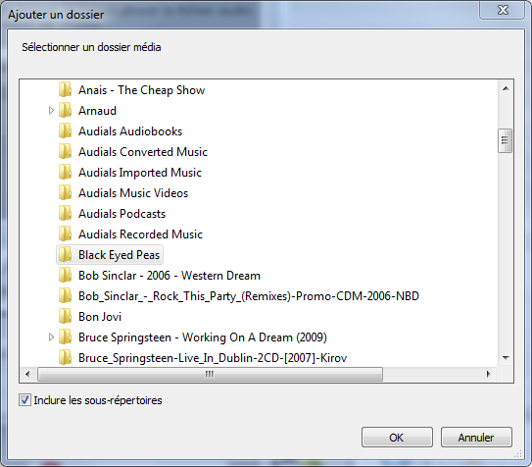Click the vertical scrollbar up arrow
Viewport: 532px width, 467px height.
[506, 88]
